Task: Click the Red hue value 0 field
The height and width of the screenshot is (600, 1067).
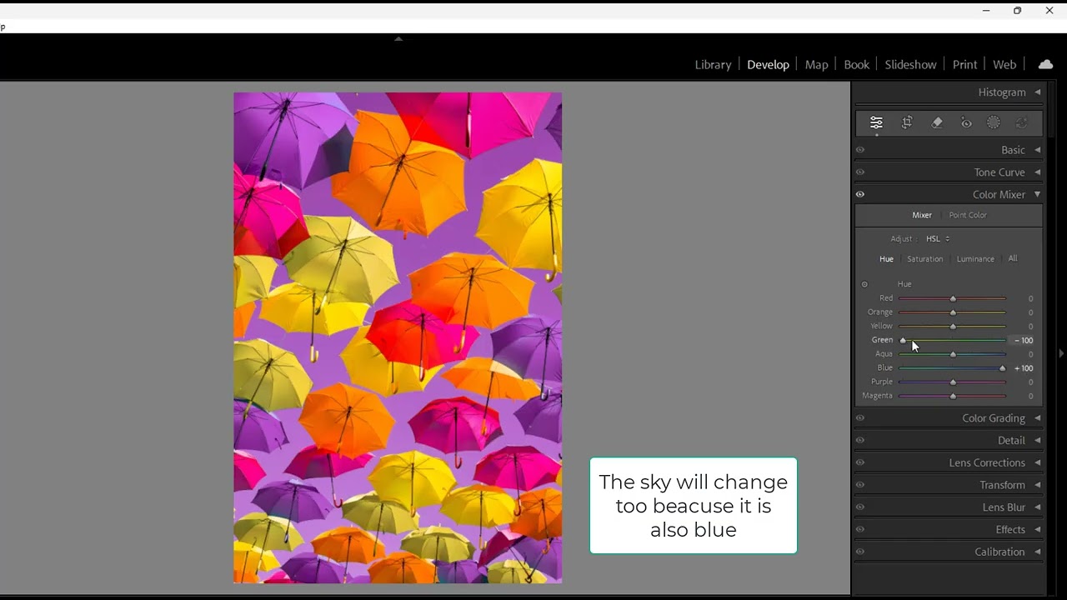Action: point(1030,298)
